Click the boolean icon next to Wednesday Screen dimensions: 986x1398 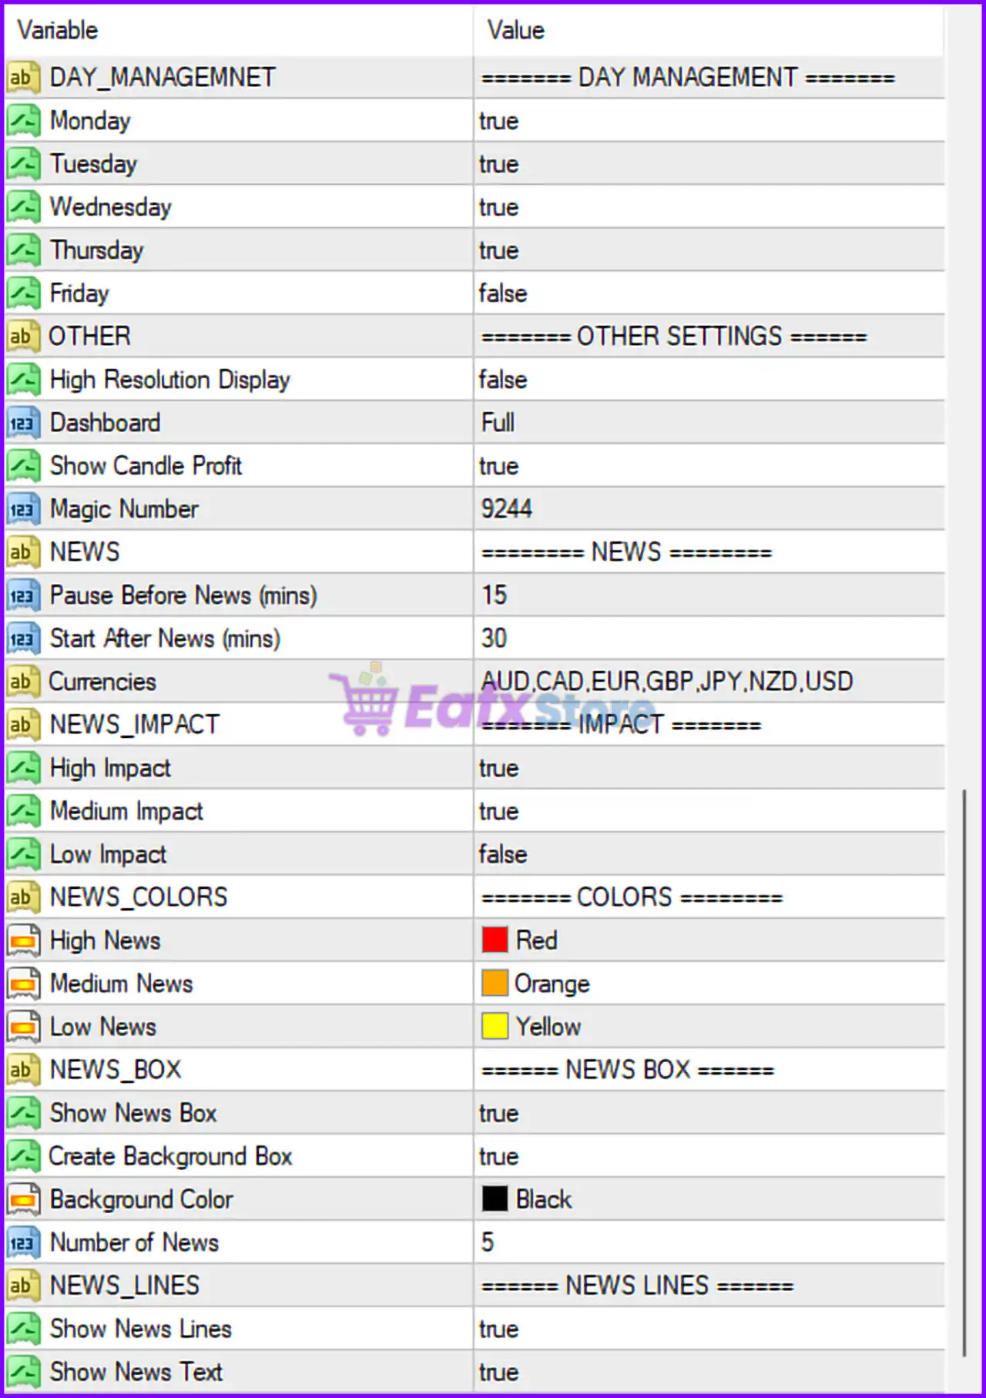[23, 206]
